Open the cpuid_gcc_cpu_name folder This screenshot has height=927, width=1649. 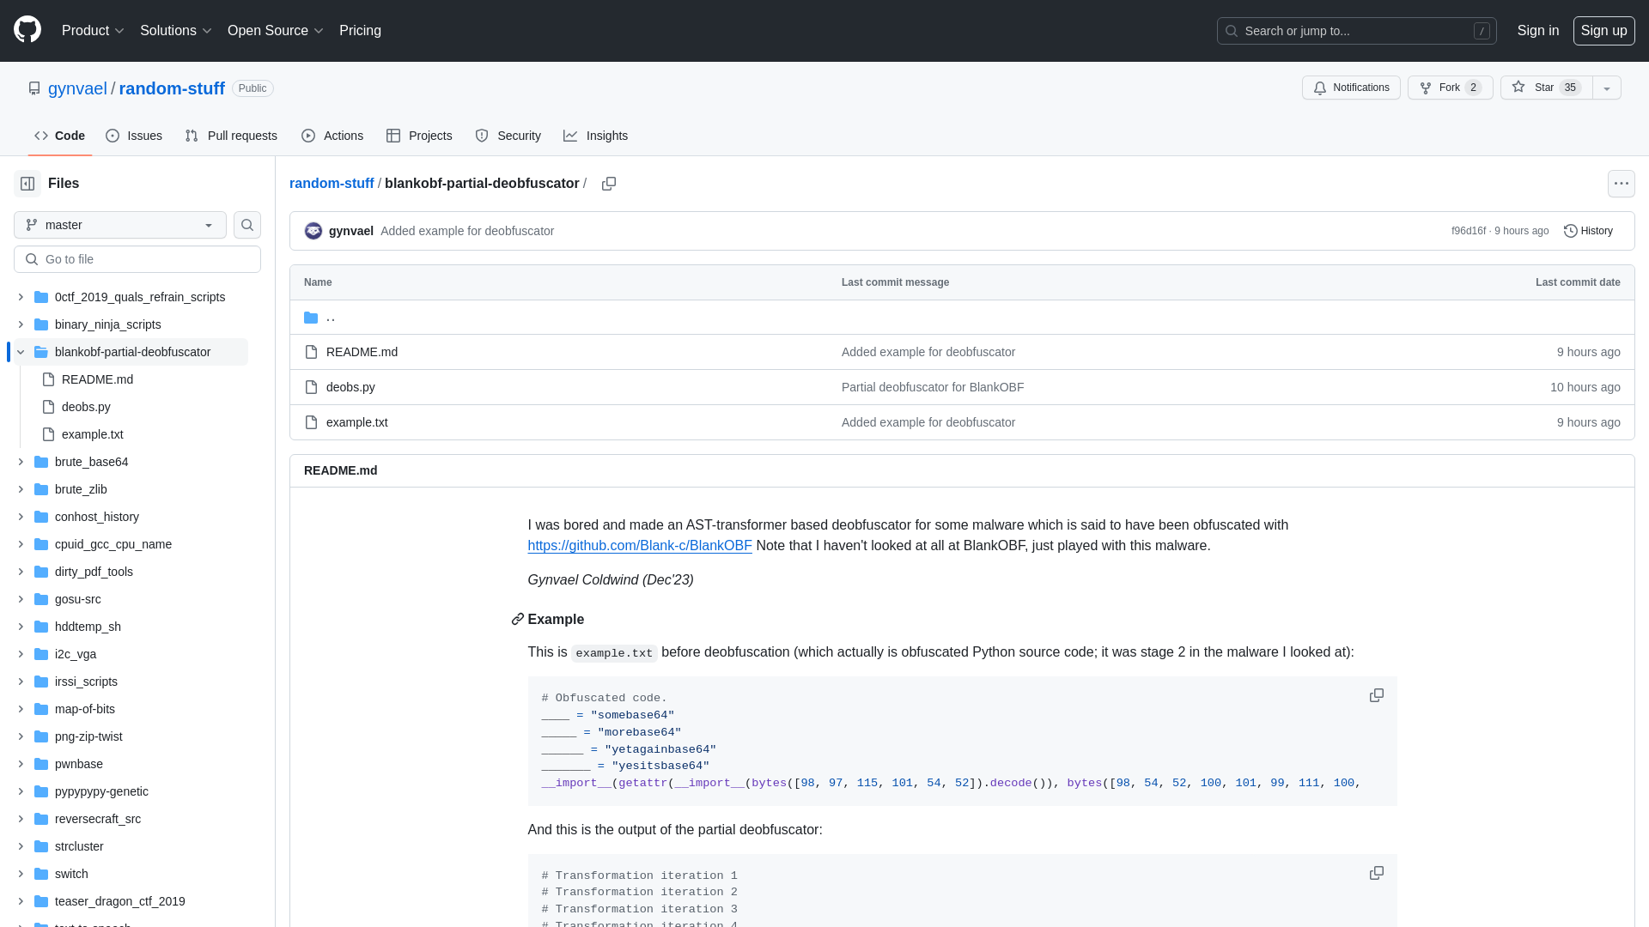coord(113,544)
